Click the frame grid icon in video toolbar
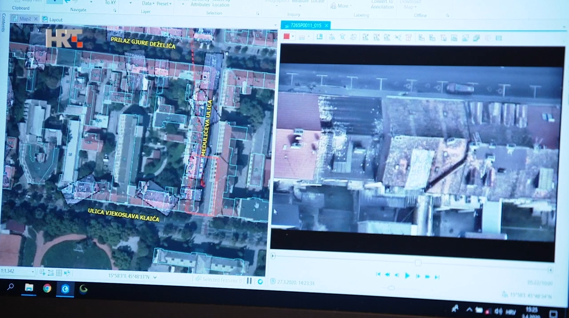Screen dimensions: 569x318 pos(409,38)
